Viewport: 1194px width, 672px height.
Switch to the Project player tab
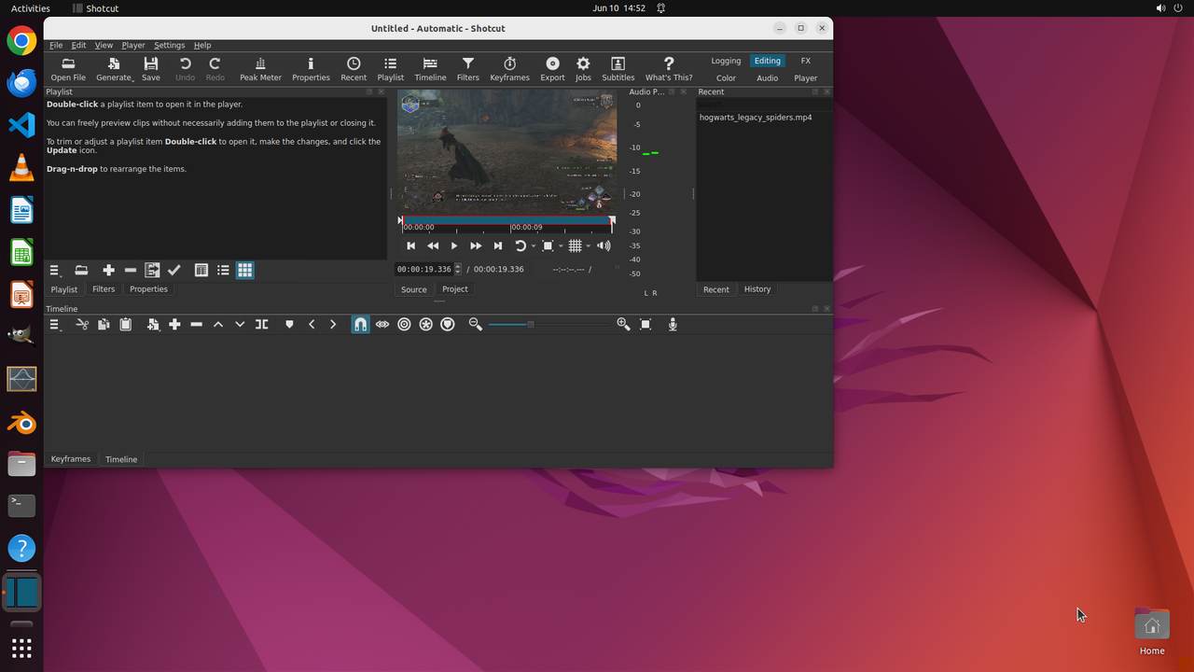pyautogui.click(x=455, y=289)
